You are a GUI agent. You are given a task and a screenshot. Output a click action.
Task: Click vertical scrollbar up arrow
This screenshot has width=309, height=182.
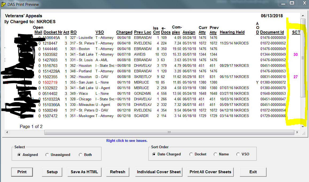303,15
